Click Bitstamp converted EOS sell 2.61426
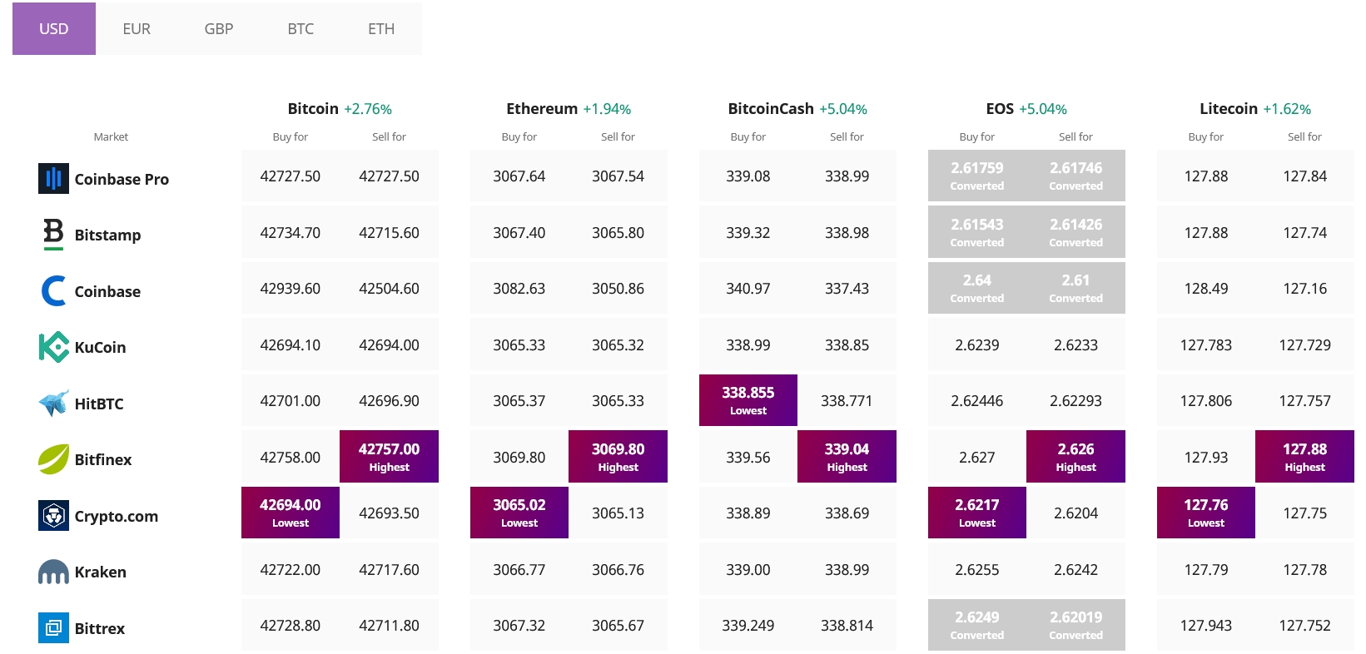Screen dimensions: 1366x654 click(1075, 231)
